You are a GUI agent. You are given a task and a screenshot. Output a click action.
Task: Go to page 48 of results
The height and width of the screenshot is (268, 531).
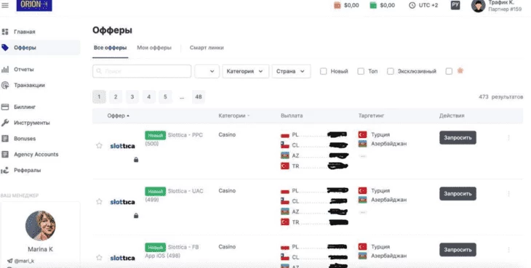coord(199,97)
